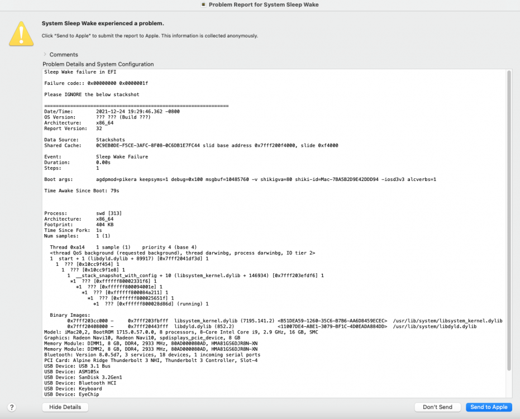Click the window title 'Problem Report for System Sleep Wake'
The width and height of the screenshot is (520, 419).
click(264, 4)
